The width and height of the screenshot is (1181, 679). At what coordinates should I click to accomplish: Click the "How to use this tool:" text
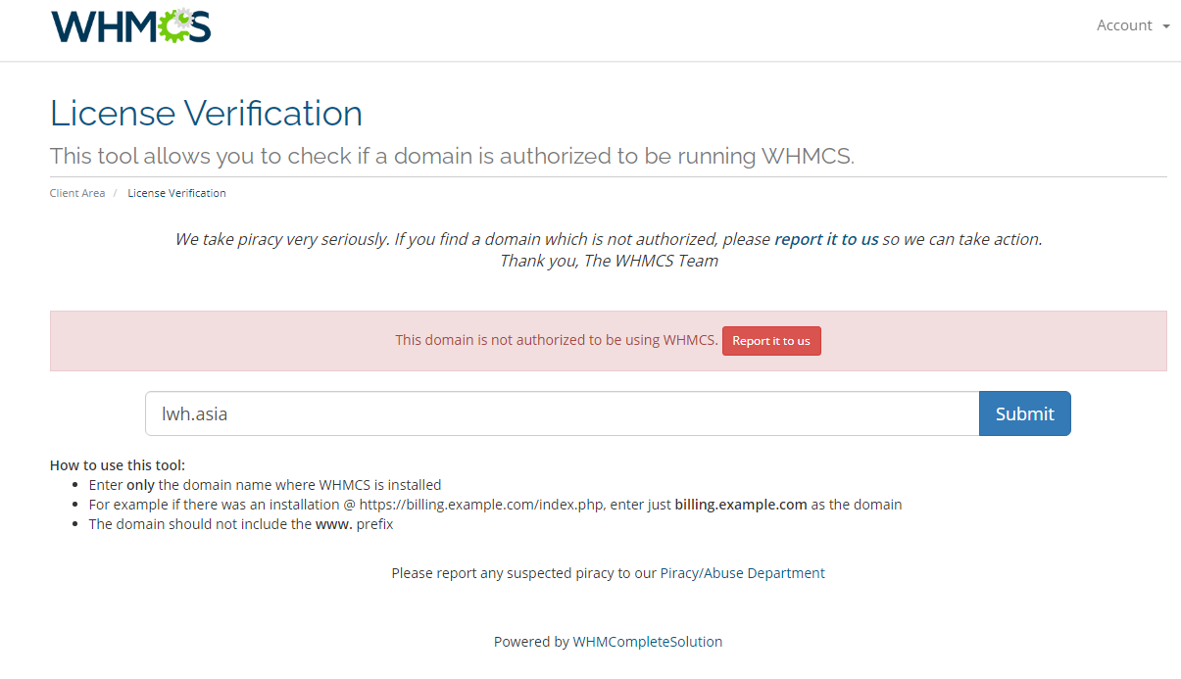(118, 465)
